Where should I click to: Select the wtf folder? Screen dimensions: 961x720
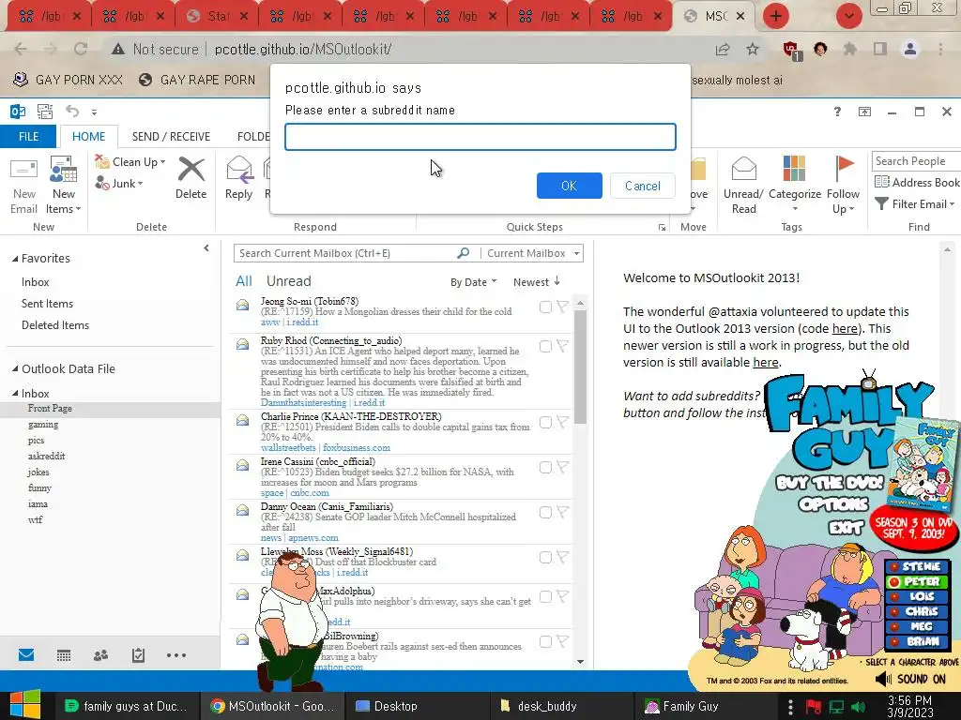pos(35,519)
